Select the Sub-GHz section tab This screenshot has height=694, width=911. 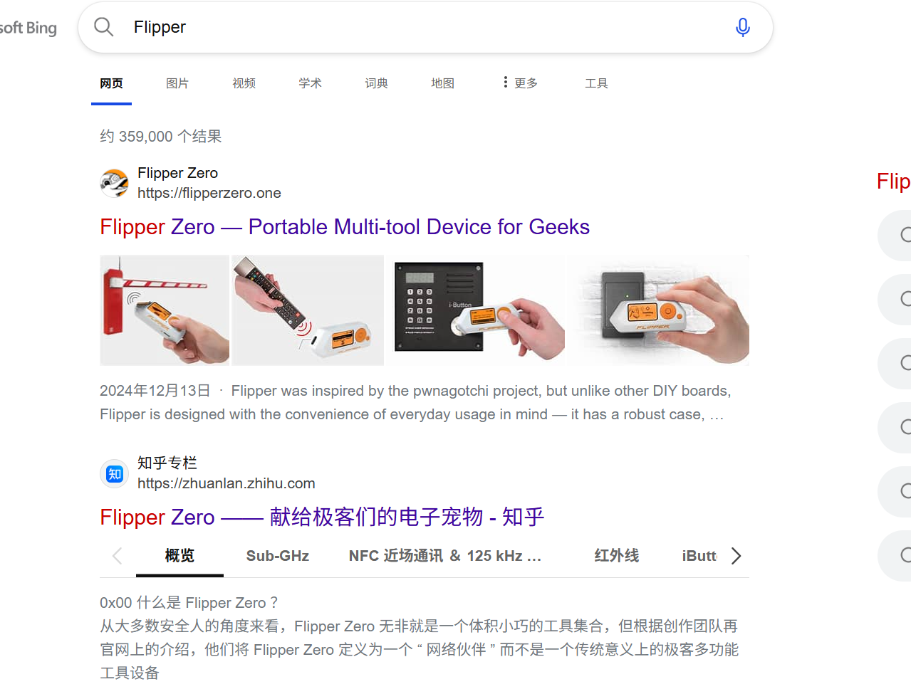click(278, 556)
